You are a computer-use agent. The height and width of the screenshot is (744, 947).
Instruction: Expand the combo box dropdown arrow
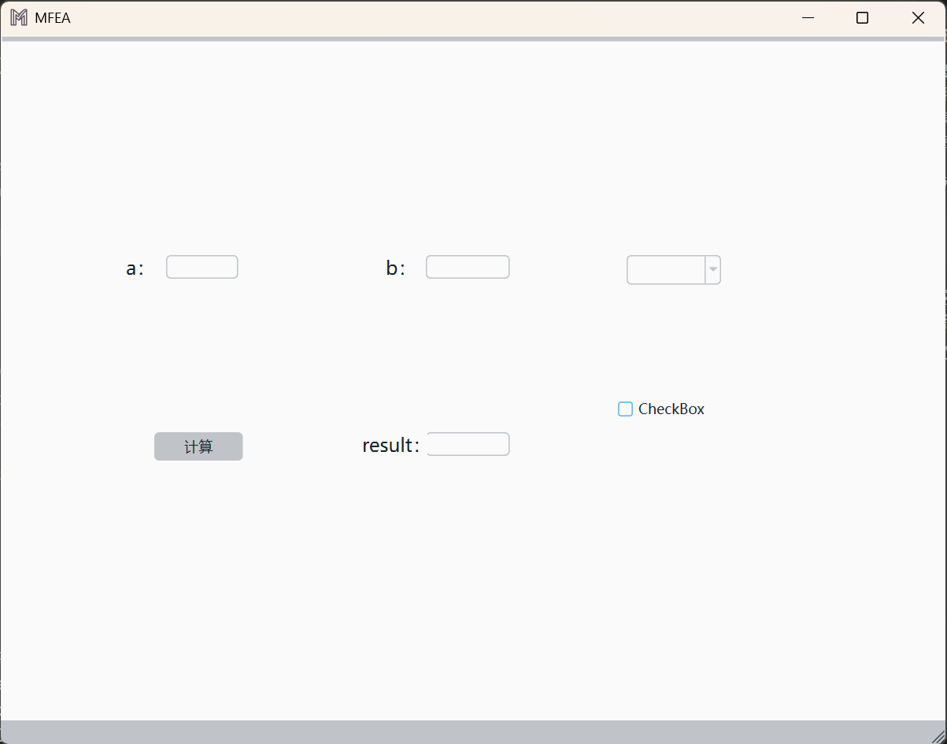click(712, 270)
